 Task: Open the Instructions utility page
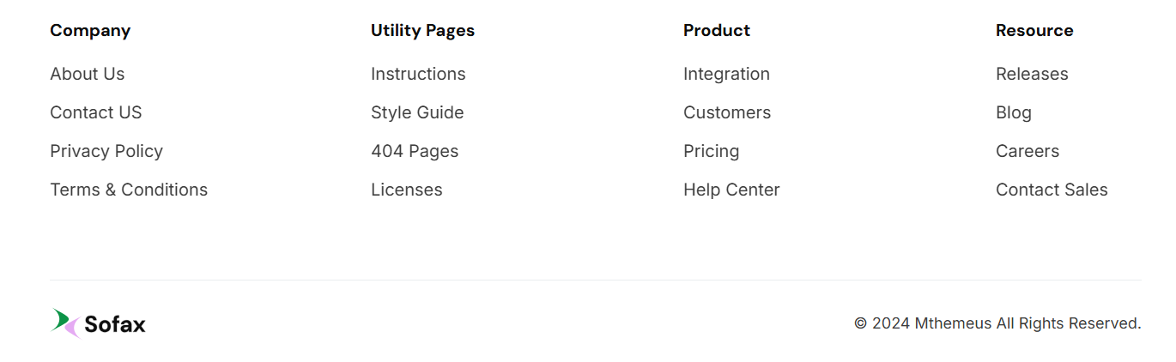[x=418, y=74]
